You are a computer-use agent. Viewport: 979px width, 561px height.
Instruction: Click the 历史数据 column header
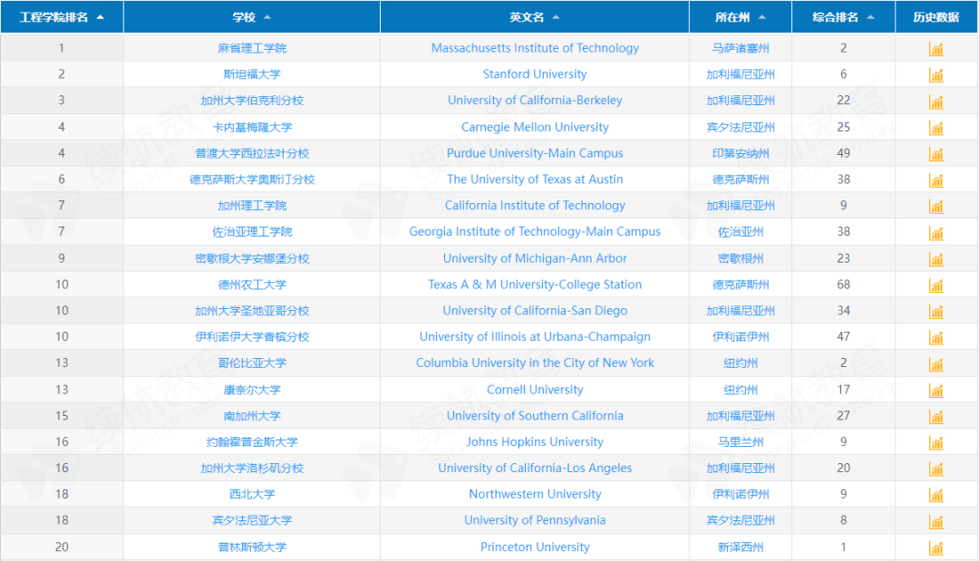coord(935,17)
